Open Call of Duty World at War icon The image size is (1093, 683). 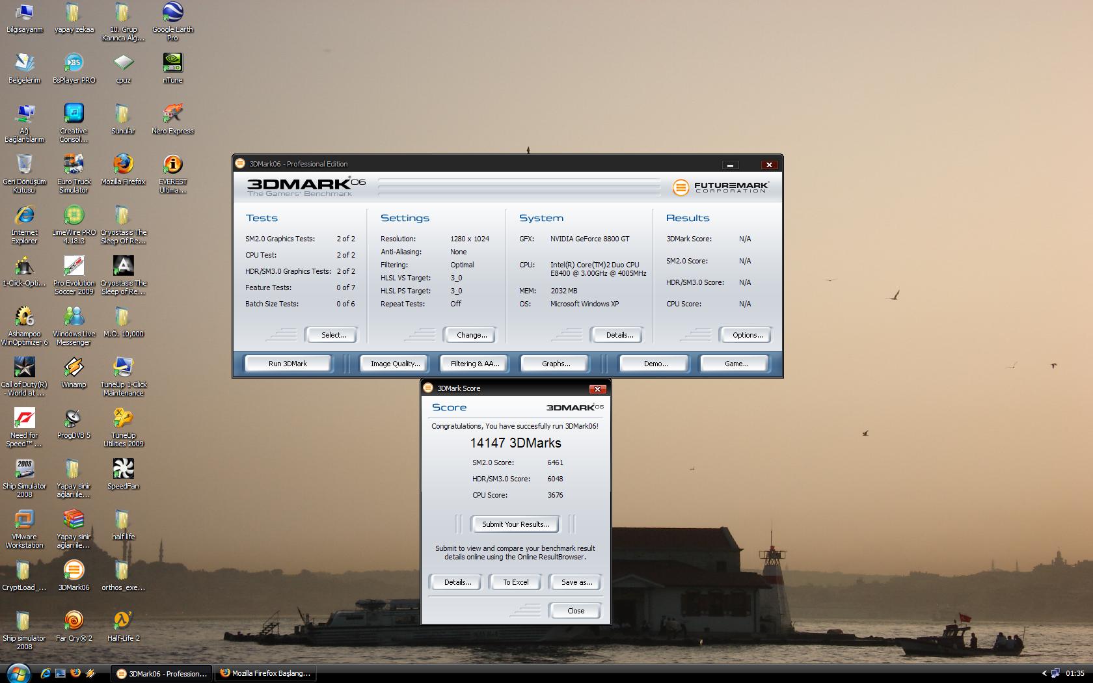pos(24,377)
